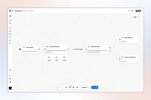Click the orange avatar in the header
This screenshot has width=151, height=100.
(x=140, y=11)
